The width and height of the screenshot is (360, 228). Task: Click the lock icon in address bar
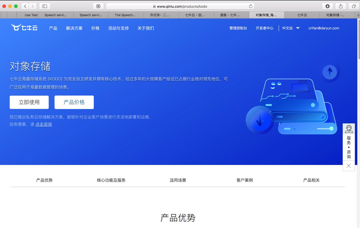[x=154, y=6]
